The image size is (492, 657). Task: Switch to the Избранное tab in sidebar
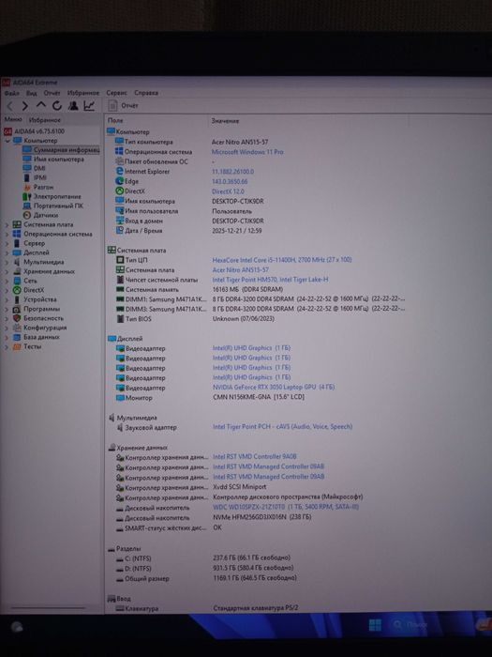[x=44, y=120]
